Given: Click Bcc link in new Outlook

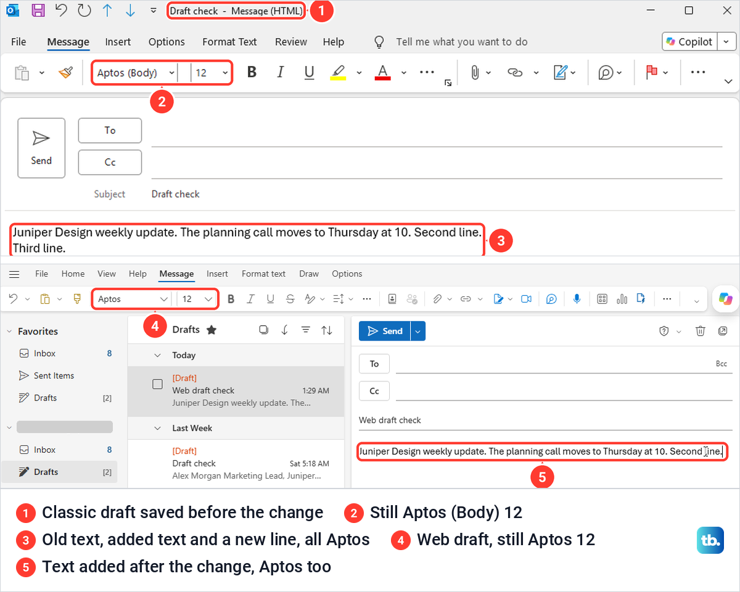Looking at the screenshot, I should pyautogui.click(x=721, y=364).
